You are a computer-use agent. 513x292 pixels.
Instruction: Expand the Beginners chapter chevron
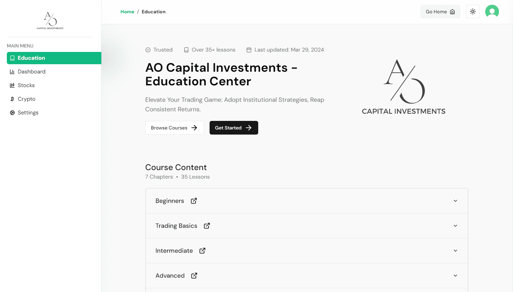pyautogui.click(x=455, y=201)
